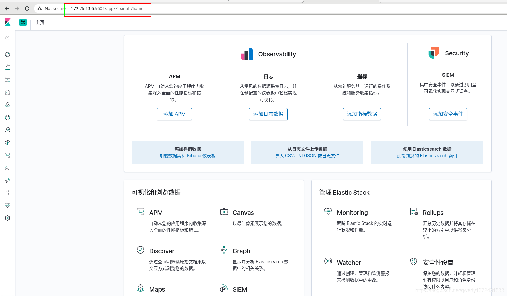Open Maps from the left sidebar
This screenshot has height=296, width=507.
coord(8,105)
